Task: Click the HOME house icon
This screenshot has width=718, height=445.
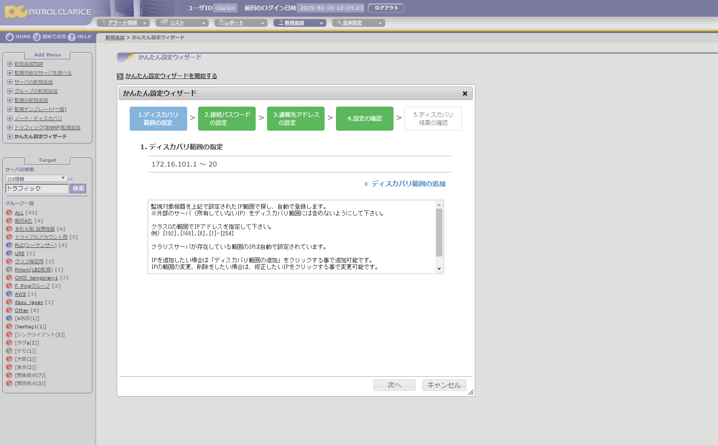Action: (10, 37)
